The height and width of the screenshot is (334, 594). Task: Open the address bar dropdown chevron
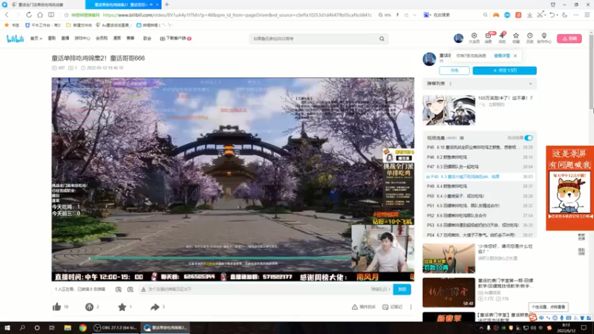(414, 15)
